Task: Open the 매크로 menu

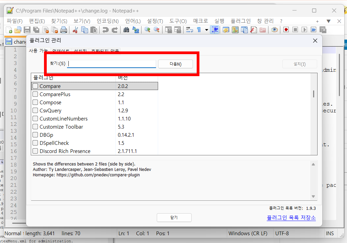Action: (200, 21)
